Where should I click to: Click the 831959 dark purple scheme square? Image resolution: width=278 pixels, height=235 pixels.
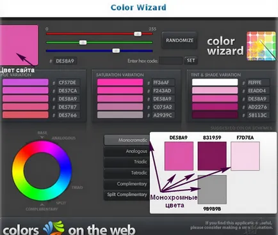212,156
